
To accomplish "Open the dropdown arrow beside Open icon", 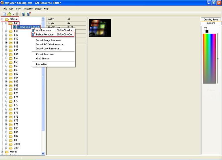I will coord(13,14).
